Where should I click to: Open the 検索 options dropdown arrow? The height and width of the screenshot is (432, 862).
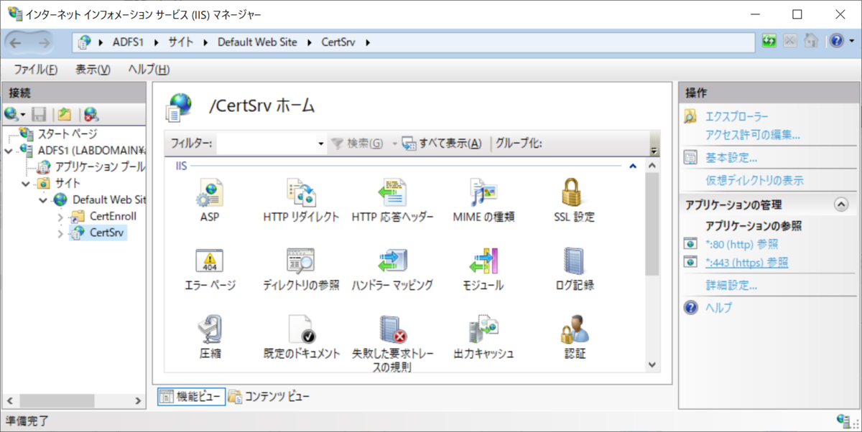tap(394, 144)
